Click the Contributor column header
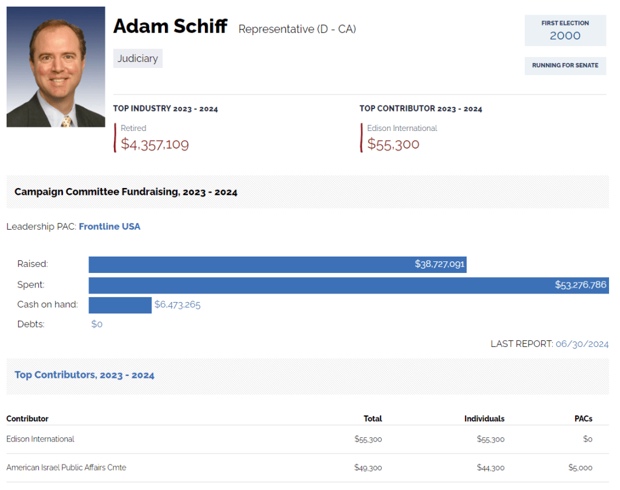620x490 pixels. coord(27,418)
